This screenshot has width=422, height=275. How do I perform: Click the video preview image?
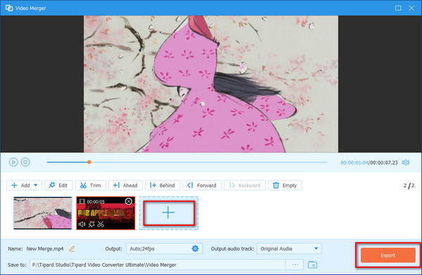tap(211, 84)
